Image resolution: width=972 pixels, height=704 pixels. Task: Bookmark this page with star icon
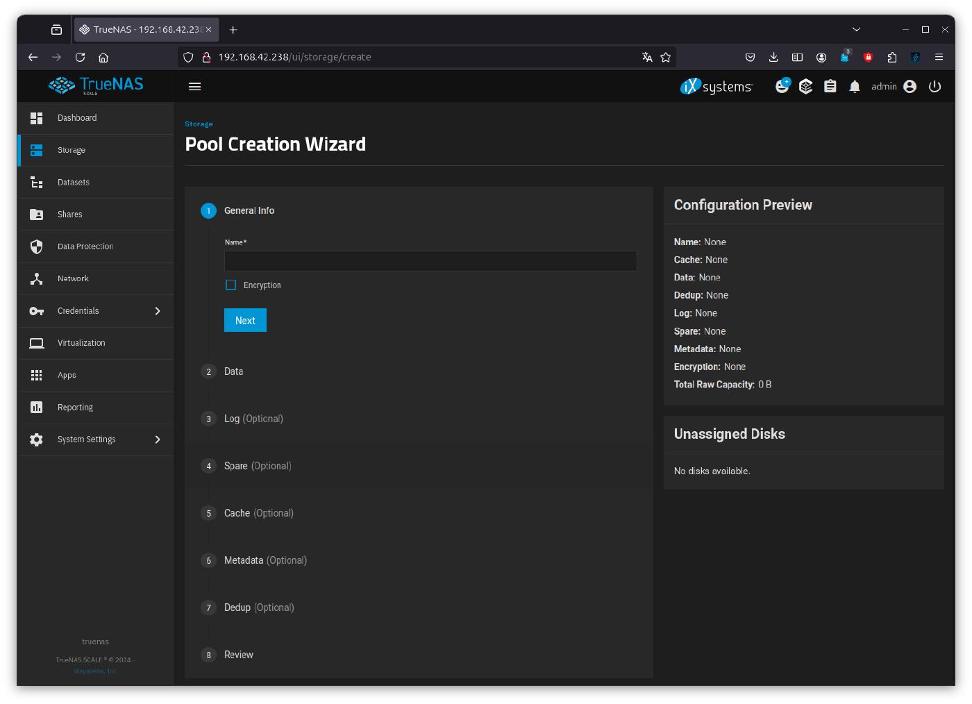coord(666,58)
